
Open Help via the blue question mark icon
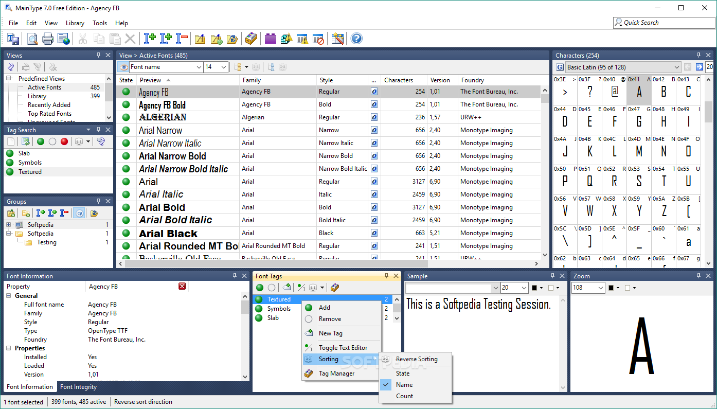(356, 39)
